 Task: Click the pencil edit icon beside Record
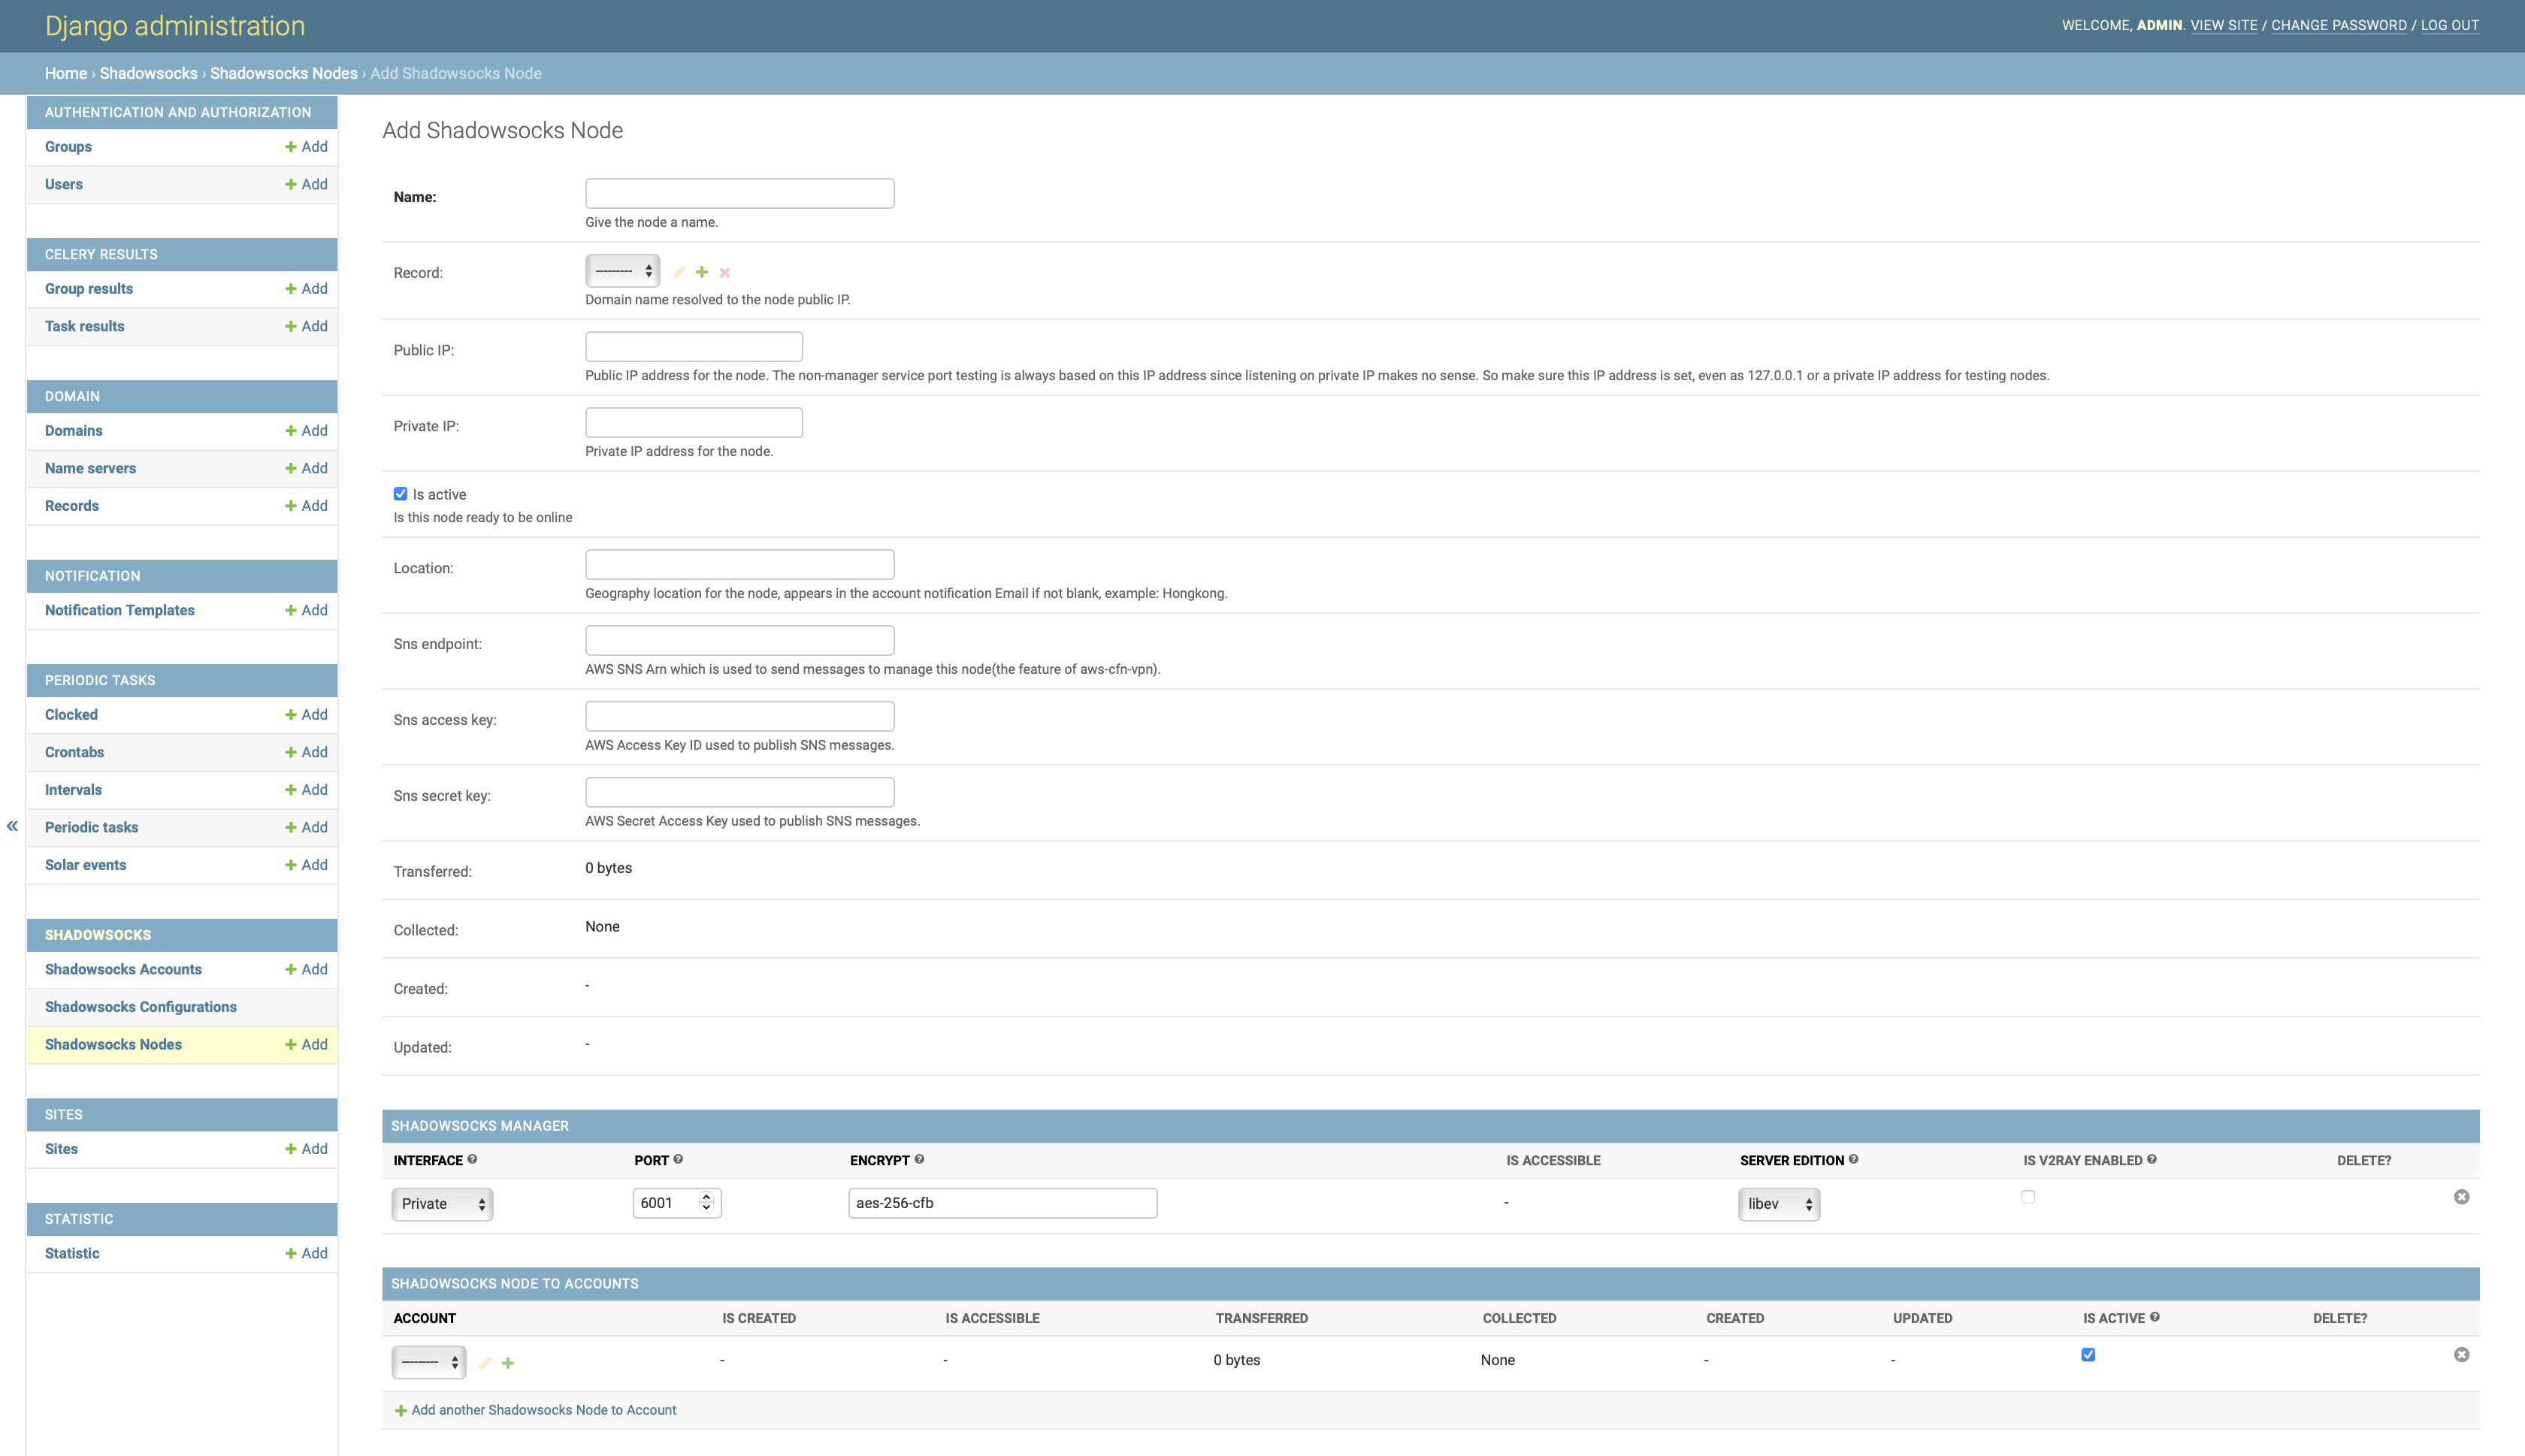pos(679,272)
